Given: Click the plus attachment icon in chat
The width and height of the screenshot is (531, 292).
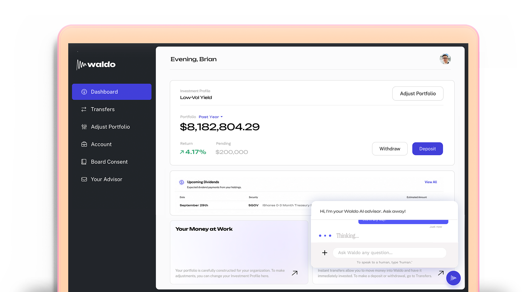Looking at the screenshot, I should click(325, 253).
